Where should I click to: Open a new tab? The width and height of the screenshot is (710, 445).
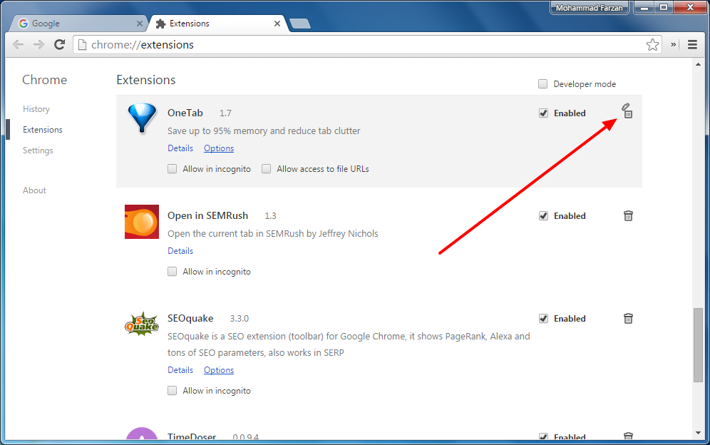point(299,24)
